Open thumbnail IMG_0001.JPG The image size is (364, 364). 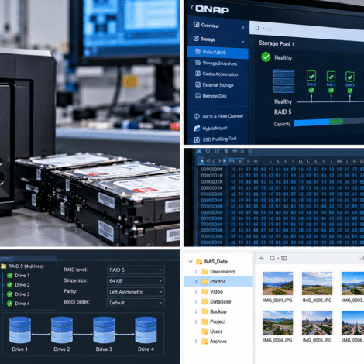coord(278,283)
